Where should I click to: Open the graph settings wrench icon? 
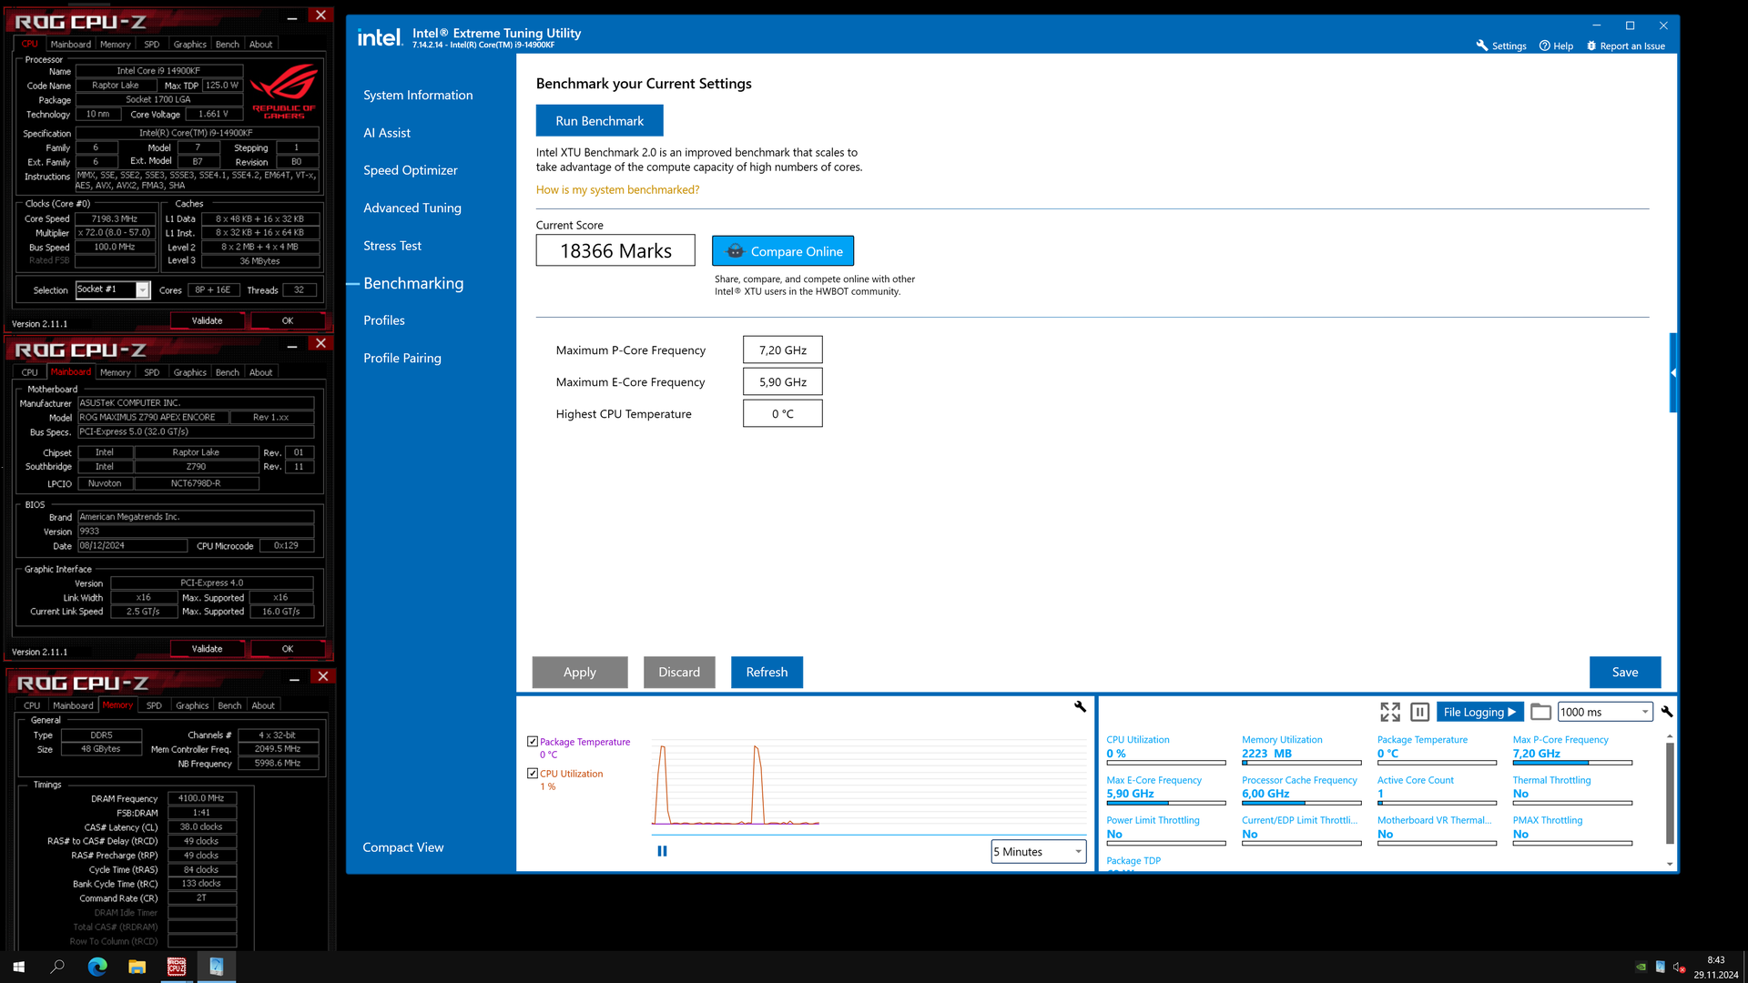click(1080, 706)
